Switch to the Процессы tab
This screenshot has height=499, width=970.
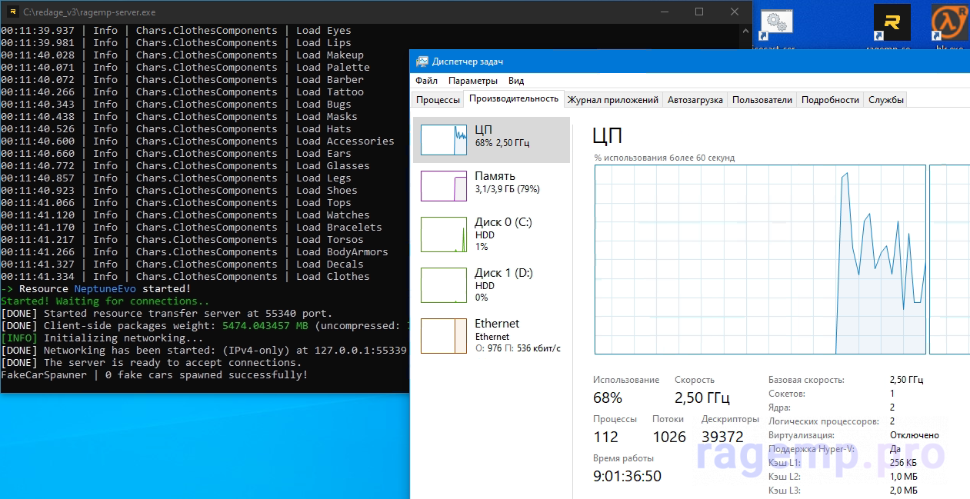pyautogui.click(x=438, y=100)
